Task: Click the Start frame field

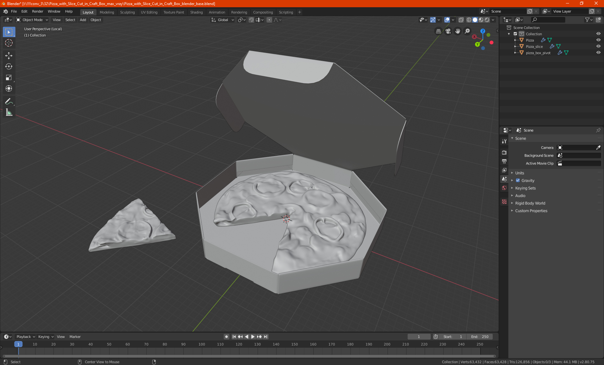Action: (x=453, y=337)
